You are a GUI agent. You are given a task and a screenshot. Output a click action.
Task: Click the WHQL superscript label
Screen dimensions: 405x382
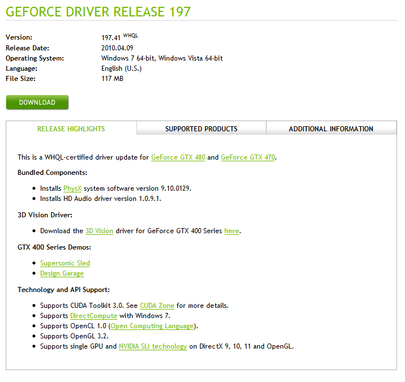(x=130, y=36)
